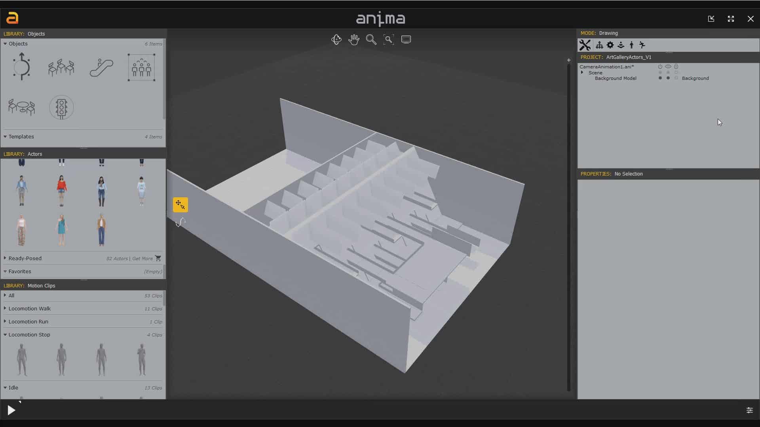Screen dimensions: 760x427
Task: Pick the last Locomotion Stop clip
Action: pyautogui.click(x=141, y=359)
